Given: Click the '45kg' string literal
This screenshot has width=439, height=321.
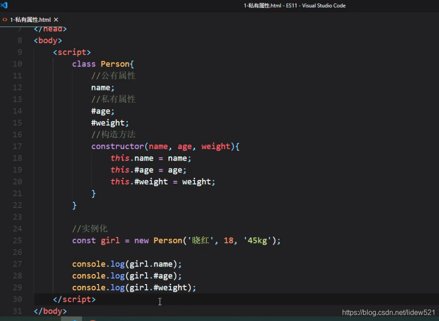Looking at the screenshot, I should pyautogui.click(x=257, y=241).
